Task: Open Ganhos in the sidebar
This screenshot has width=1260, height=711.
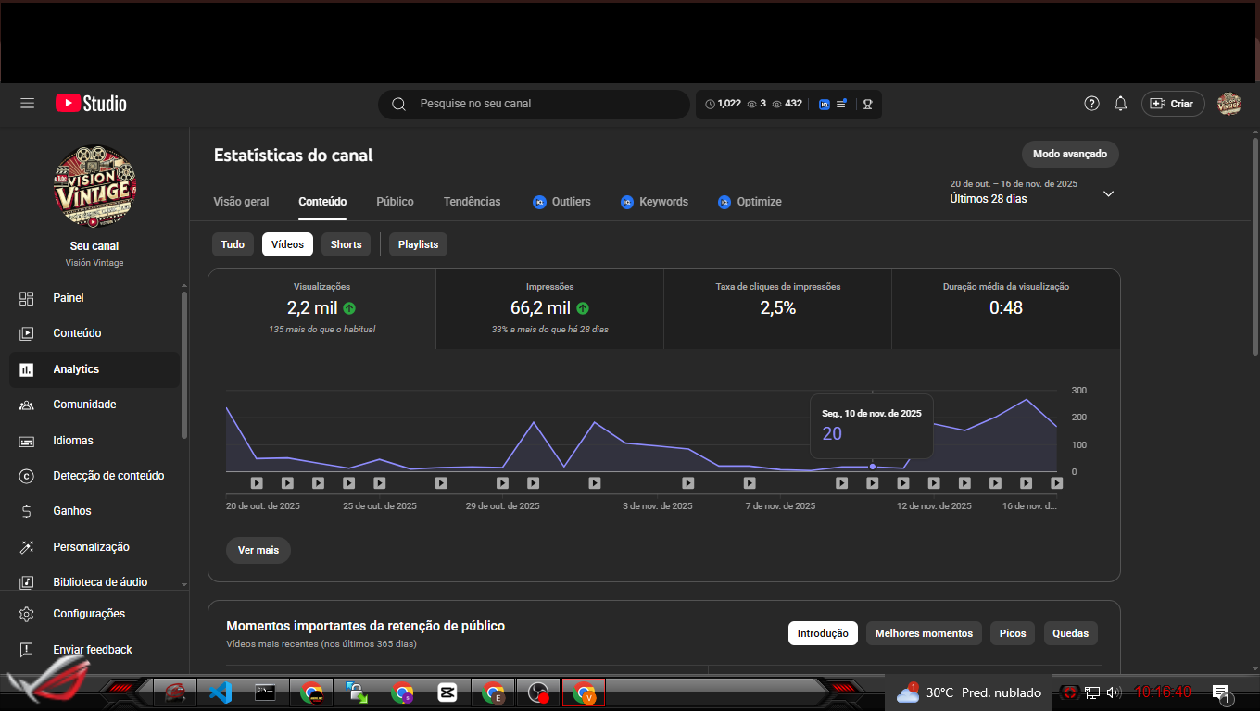Action: tap(72, 511)
